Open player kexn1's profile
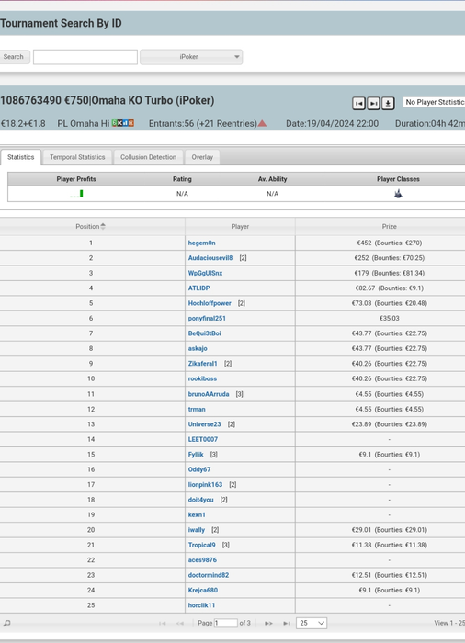 [197, 514]
